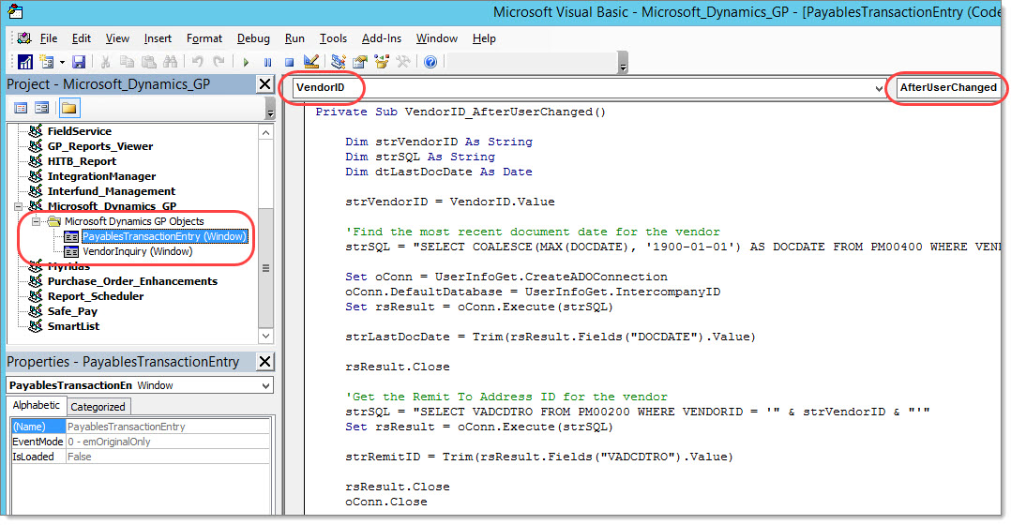Select PayablesTransactionEntry (Window) in tree
1011x525 pixels.
164,236
